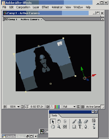Select the Rotation tool
Screen dimensions: 109x139
pos(59,121)
